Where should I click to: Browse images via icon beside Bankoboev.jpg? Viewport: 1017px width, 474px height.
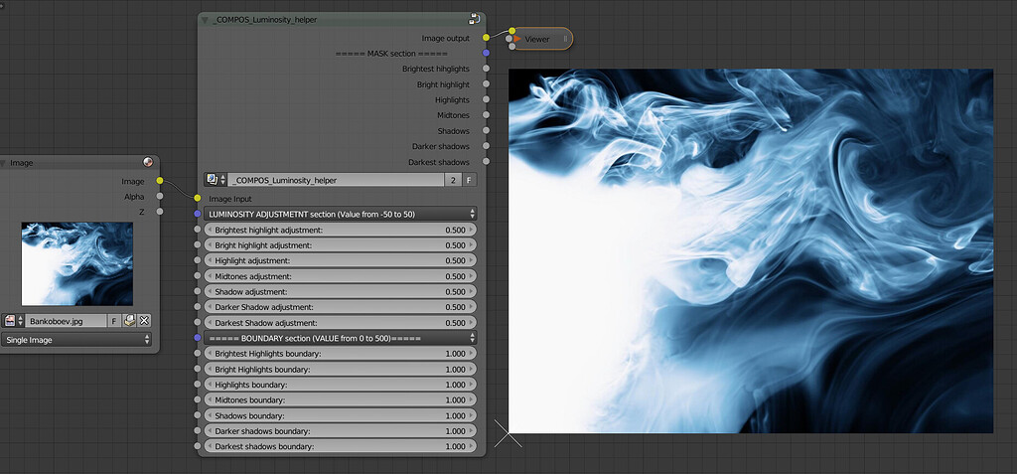point(13,320)
